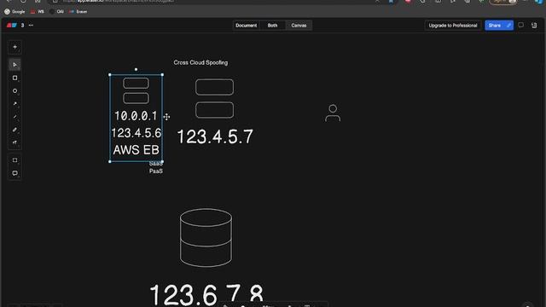Switch to Document view tab
Screen dimensions: 546x307
tap(247, 26)
